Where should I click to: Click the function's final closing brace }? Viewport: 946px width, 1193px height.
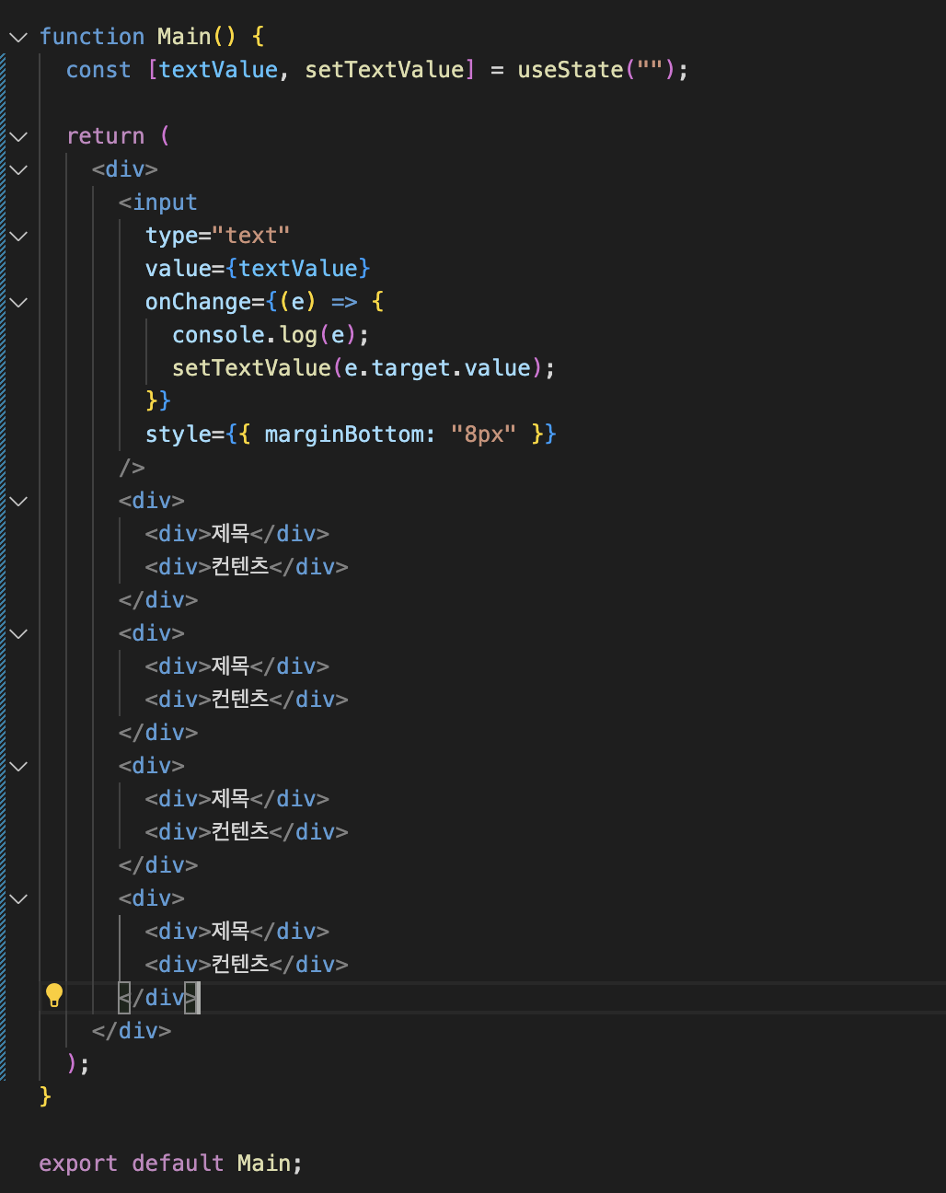(45, 1097)
